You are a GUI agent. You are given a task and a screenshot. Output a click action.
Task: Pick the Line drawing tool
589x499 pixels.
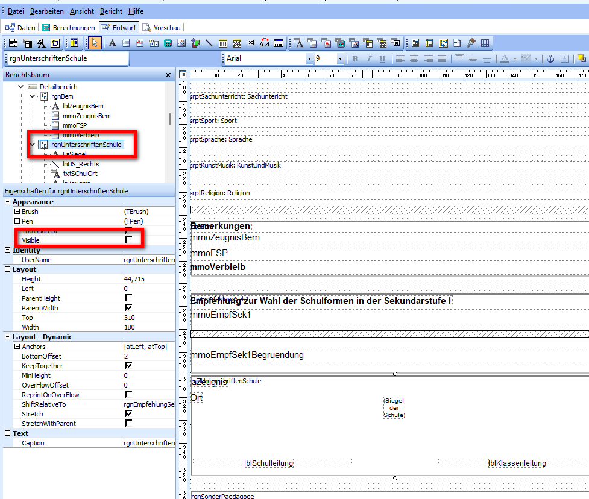pyautogui.click(x=209, y=43)
